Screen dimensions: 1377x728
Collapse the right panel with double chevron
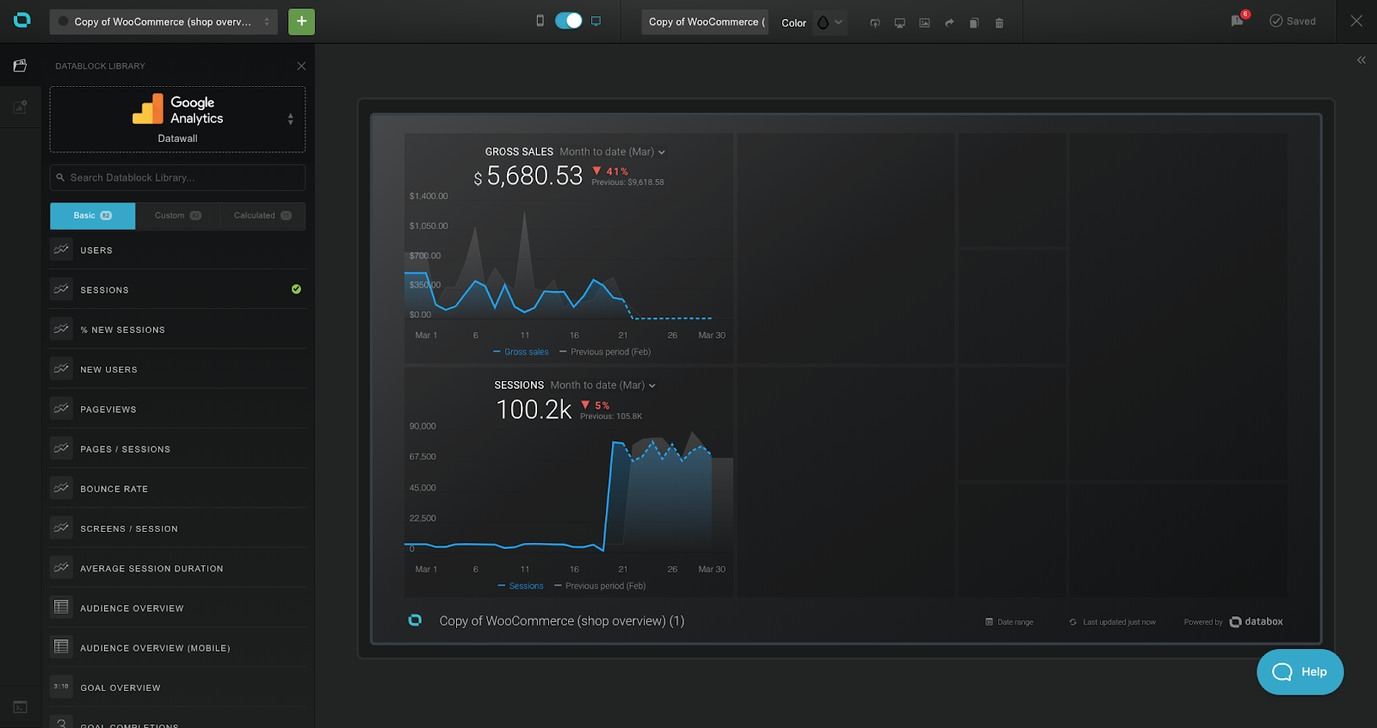click(1362, 60)
